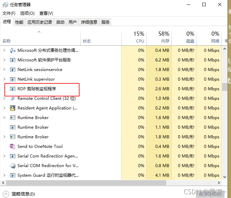Sort by the 状态 column header

click(x=101, y=38)
